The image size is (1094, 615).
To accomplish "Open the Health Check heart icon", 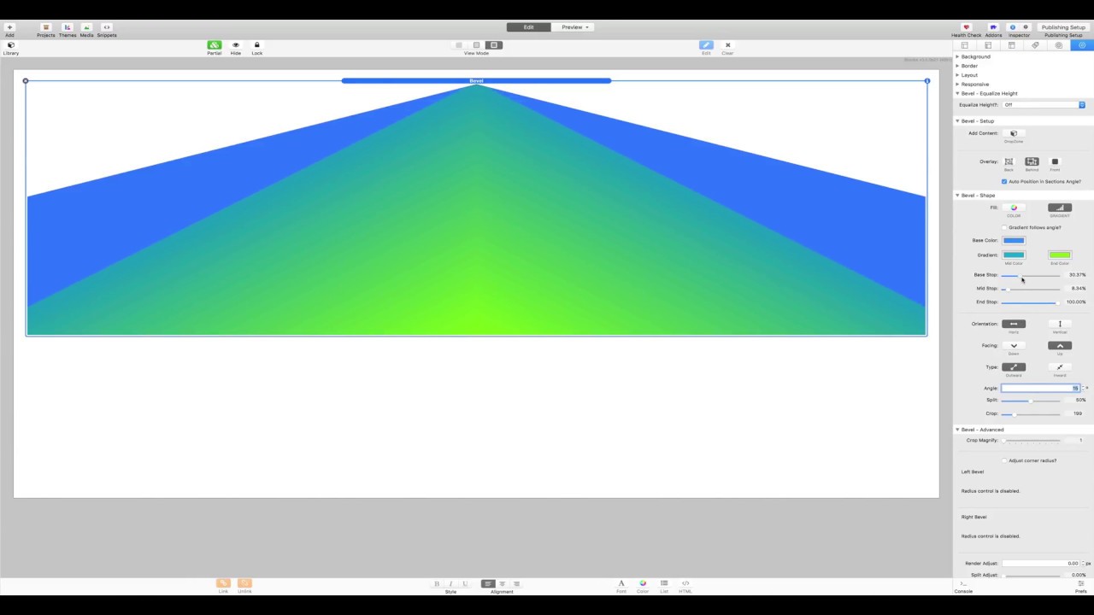I will click(x=966, y=27).
